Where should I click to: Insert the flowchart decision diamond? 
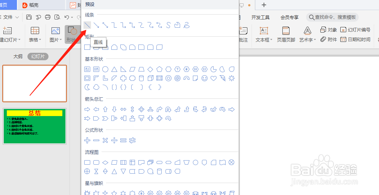105,162
